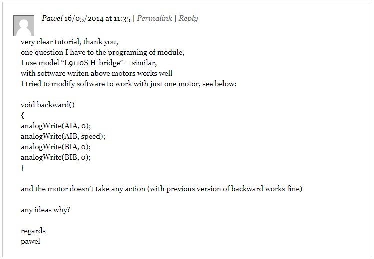Click the opening curly brace line
This screenshot has width=374, height=259.
click(x=22, y=115)
